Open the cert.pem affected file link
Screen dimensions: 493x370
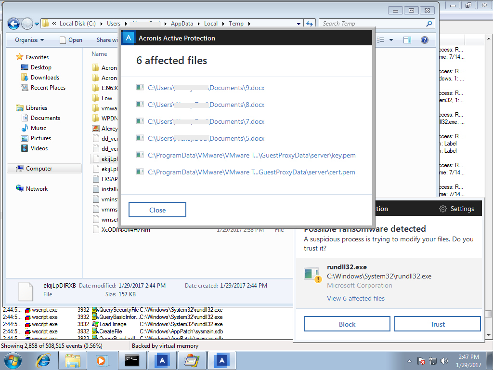point(251,172)
